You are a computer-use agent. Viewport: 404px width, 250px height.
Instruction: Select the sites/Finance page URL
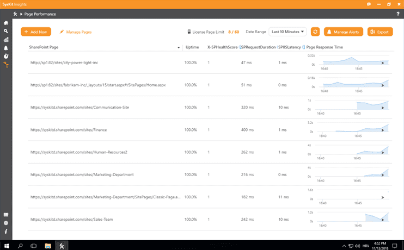[x=69, y=130]
